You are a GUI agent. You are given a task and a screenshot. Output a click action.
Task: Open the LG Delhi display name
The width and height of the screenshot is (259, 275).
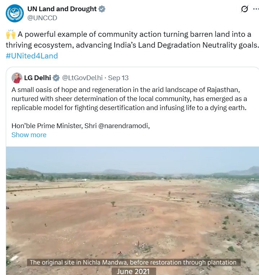37,78
